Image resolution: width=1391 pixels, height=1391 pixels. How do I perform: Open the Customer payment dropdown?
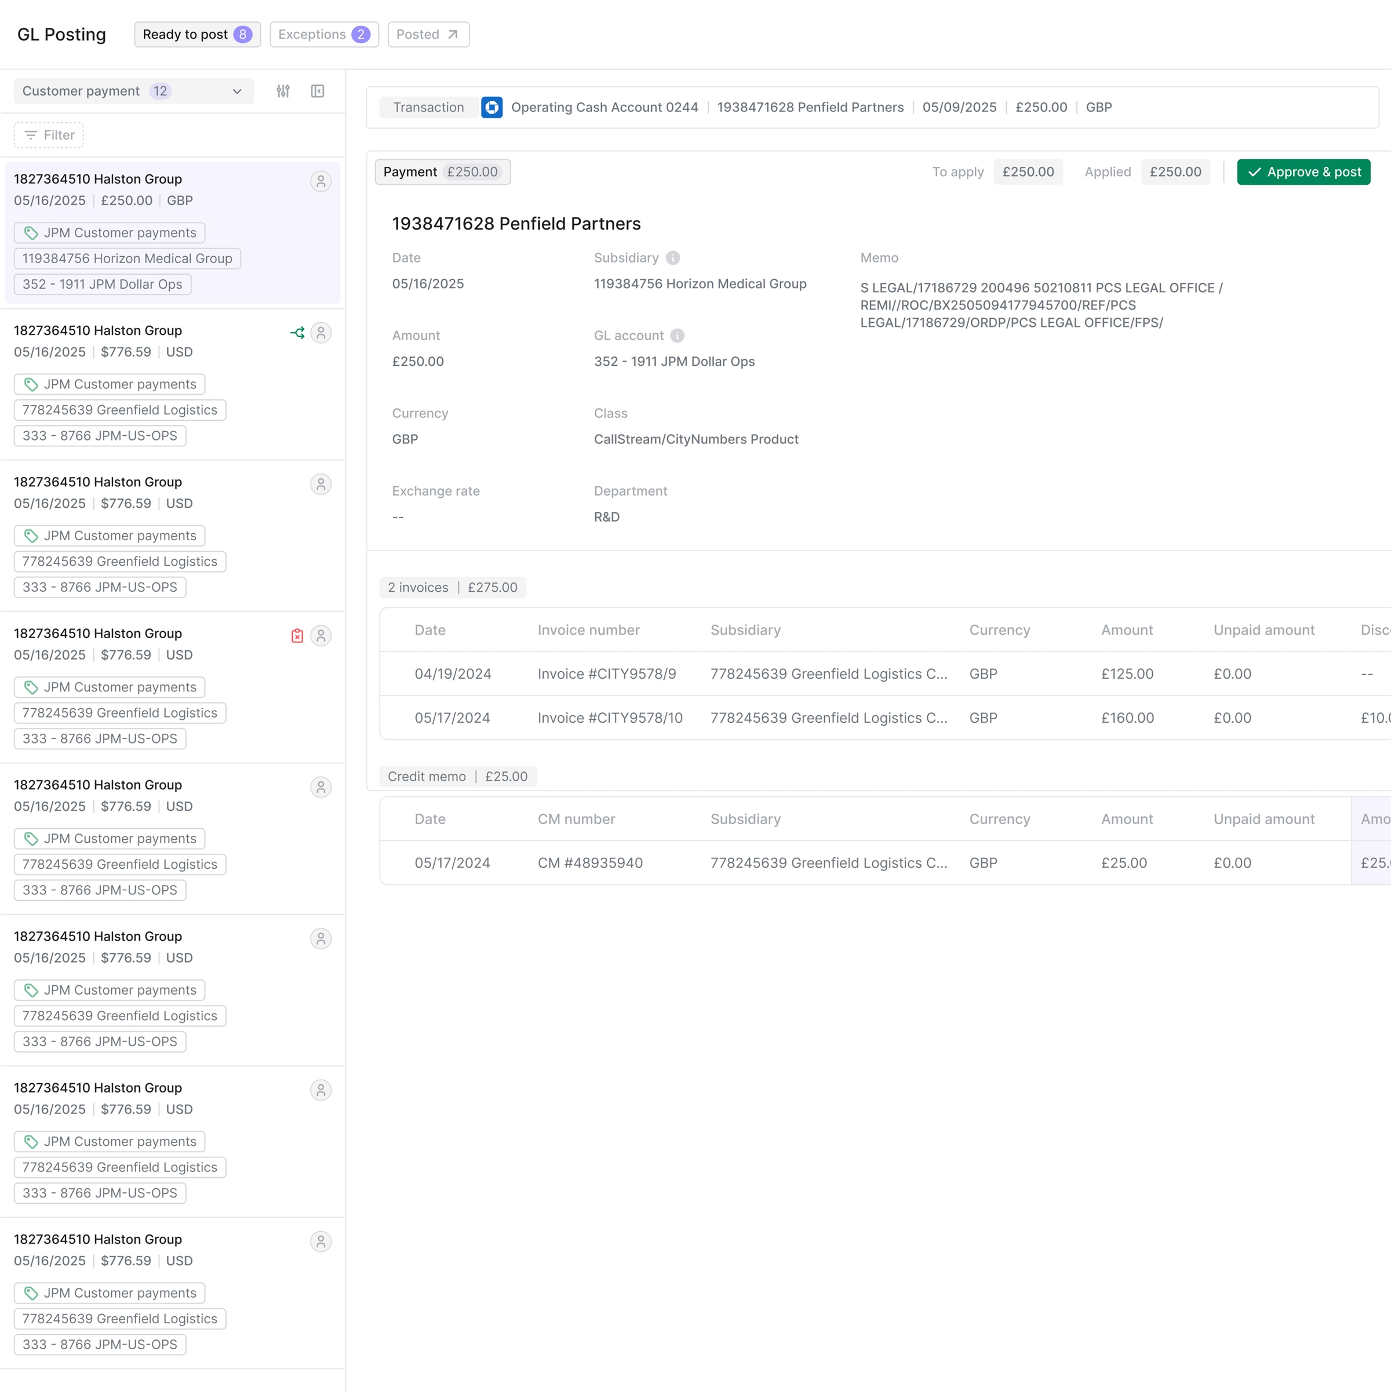(134, 92)
